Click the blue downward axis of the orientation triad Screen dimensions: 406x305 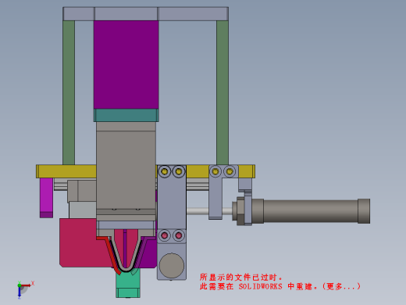20,292
